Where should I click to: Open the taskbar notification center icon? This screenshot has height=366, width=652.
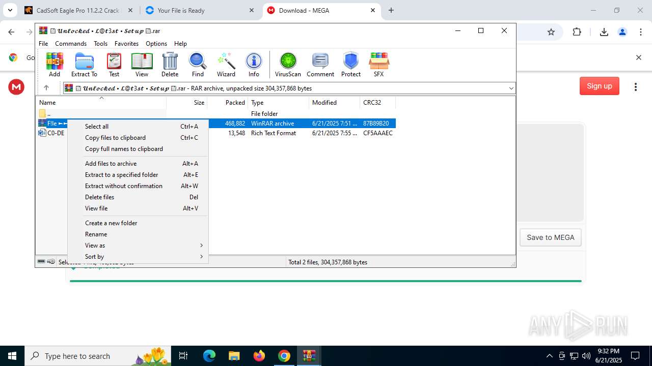coord(635,356)
